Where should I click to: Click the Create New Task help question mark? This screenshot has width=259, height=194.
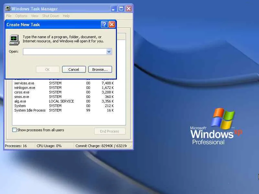click(104, 25)
